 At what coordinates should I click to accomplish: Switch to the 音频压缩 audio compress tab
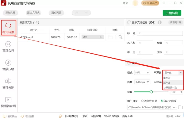coord(8,65)
